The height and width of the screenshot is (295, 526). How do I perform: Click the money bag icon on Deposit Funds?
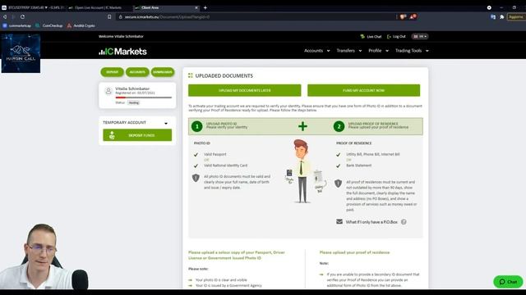point(112,135)
